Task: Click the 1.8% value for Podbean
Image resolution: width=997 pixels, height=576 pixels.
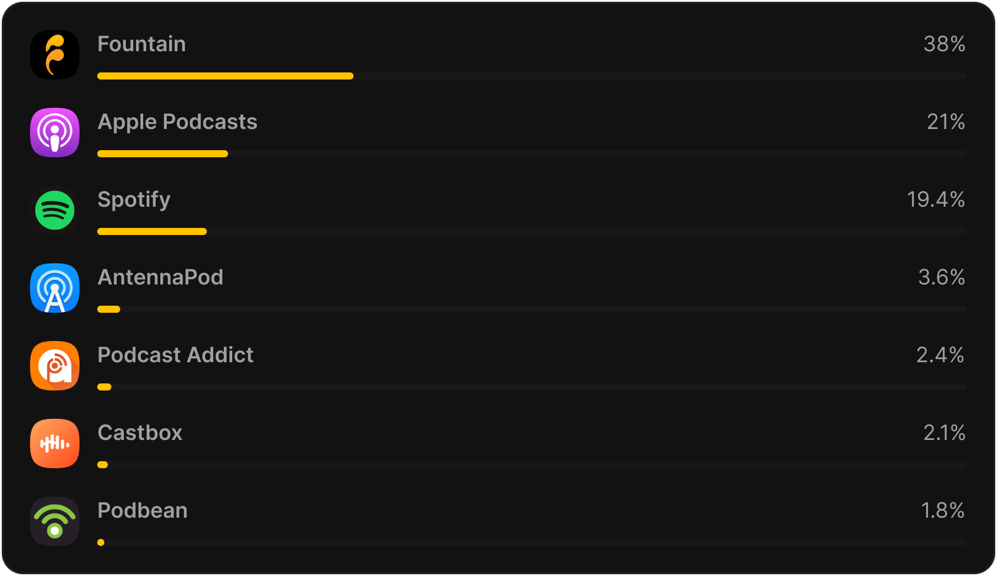Action: pyautogui.click(x=943, y=511)
